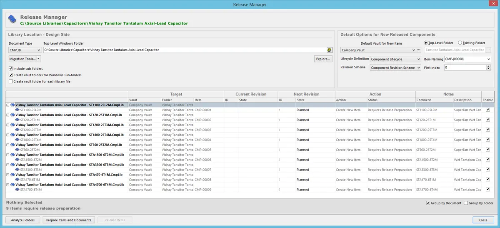Open the Migration Tools dropdown arrow
The width and height of the screenshot is (500, 228).
[x=38, y=59]
